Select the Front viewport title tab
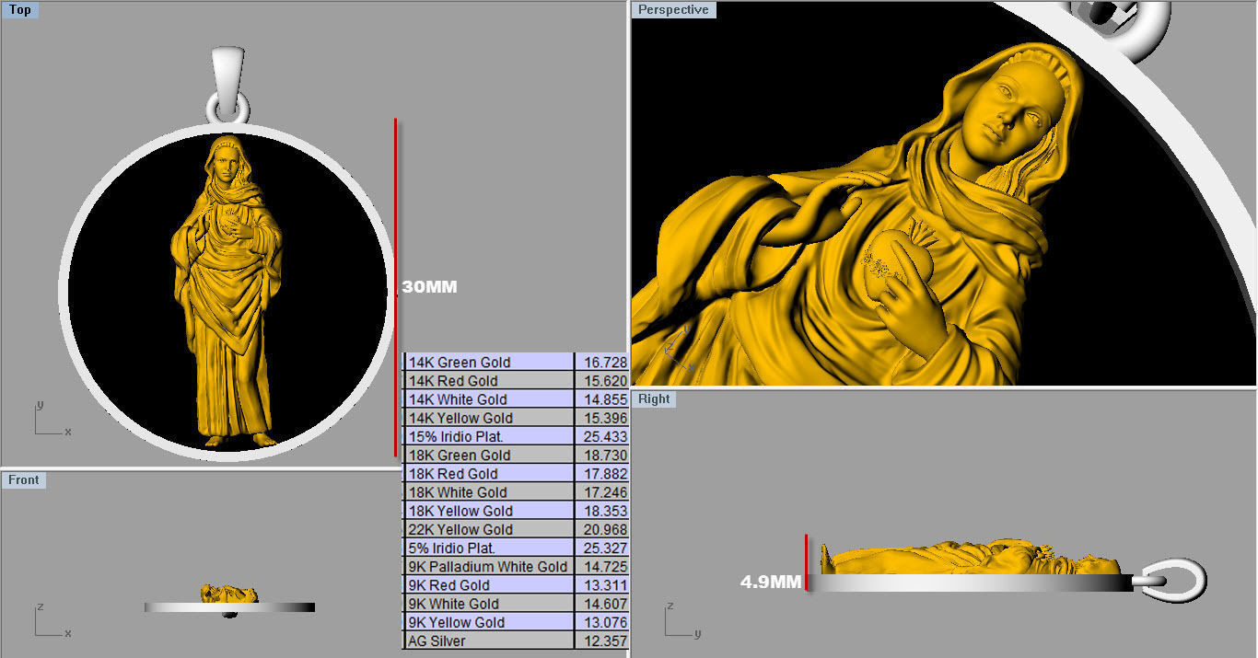Screen dimensions: 1258x658 (24, 479)
